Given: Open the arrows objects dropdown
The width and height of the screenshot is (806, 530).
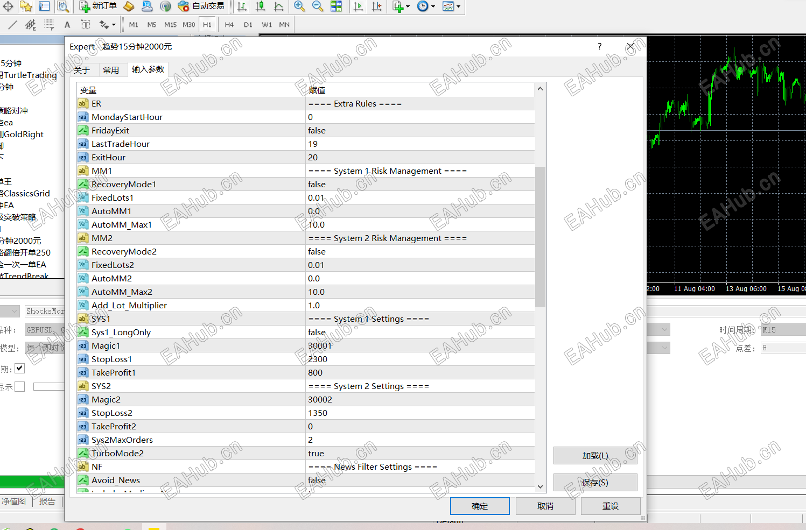Looking at the screenshot, I should 108,25.
